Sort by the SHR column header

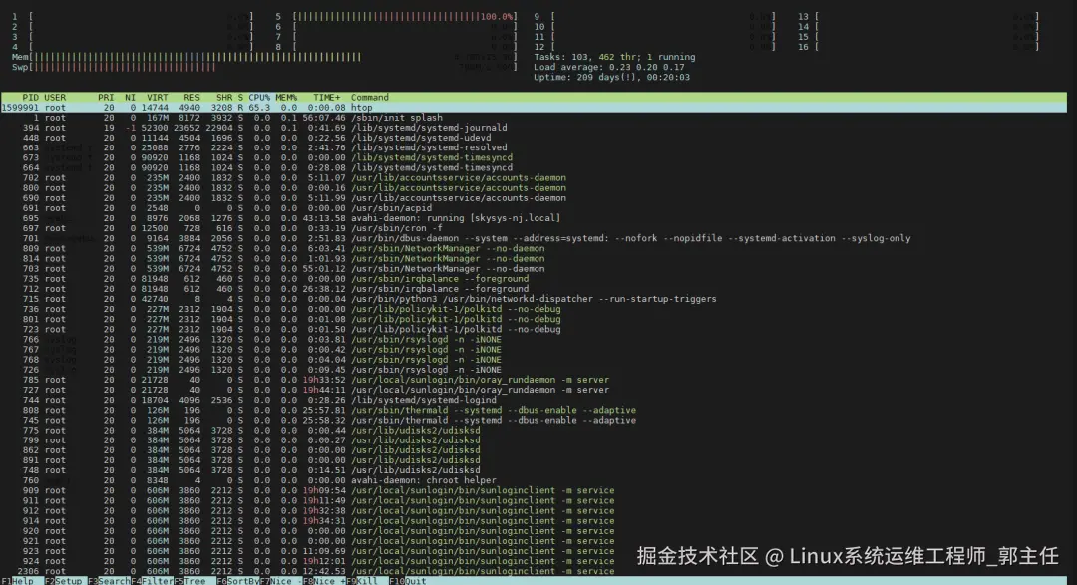[224, 98]
